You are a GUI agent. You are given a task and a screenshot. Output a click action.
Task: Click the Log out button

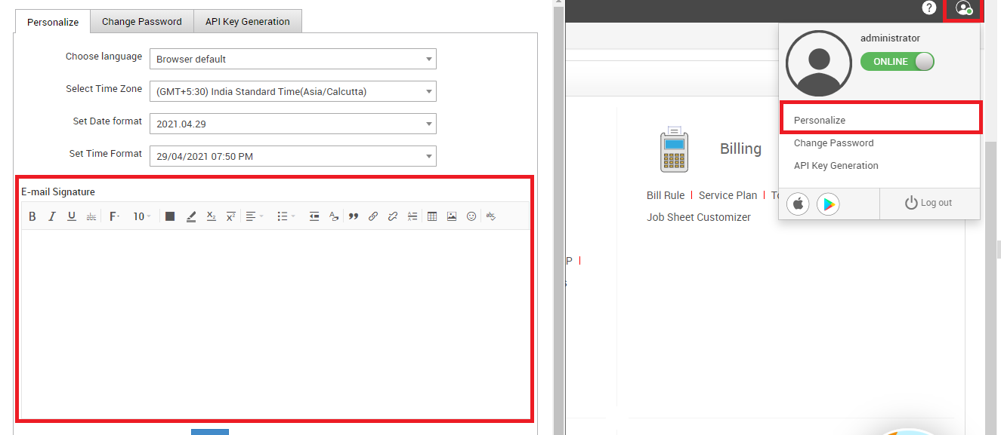click(928, 203)
